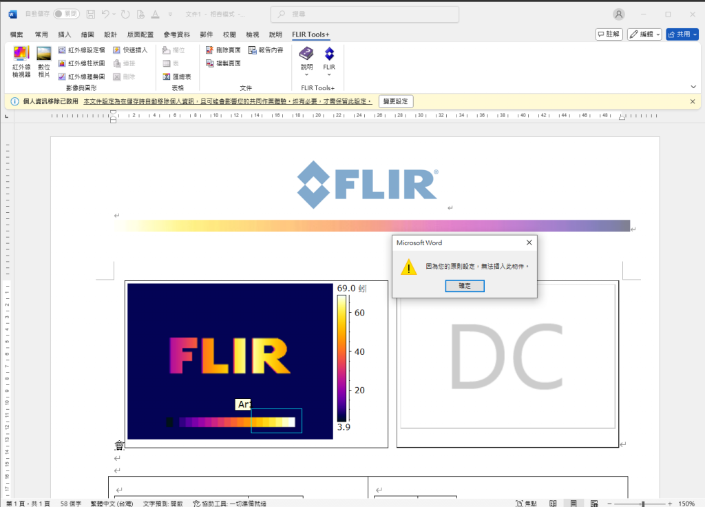Open accessibility checker 協助工具 status
This screenshot has height=507, width=705.
230,504
